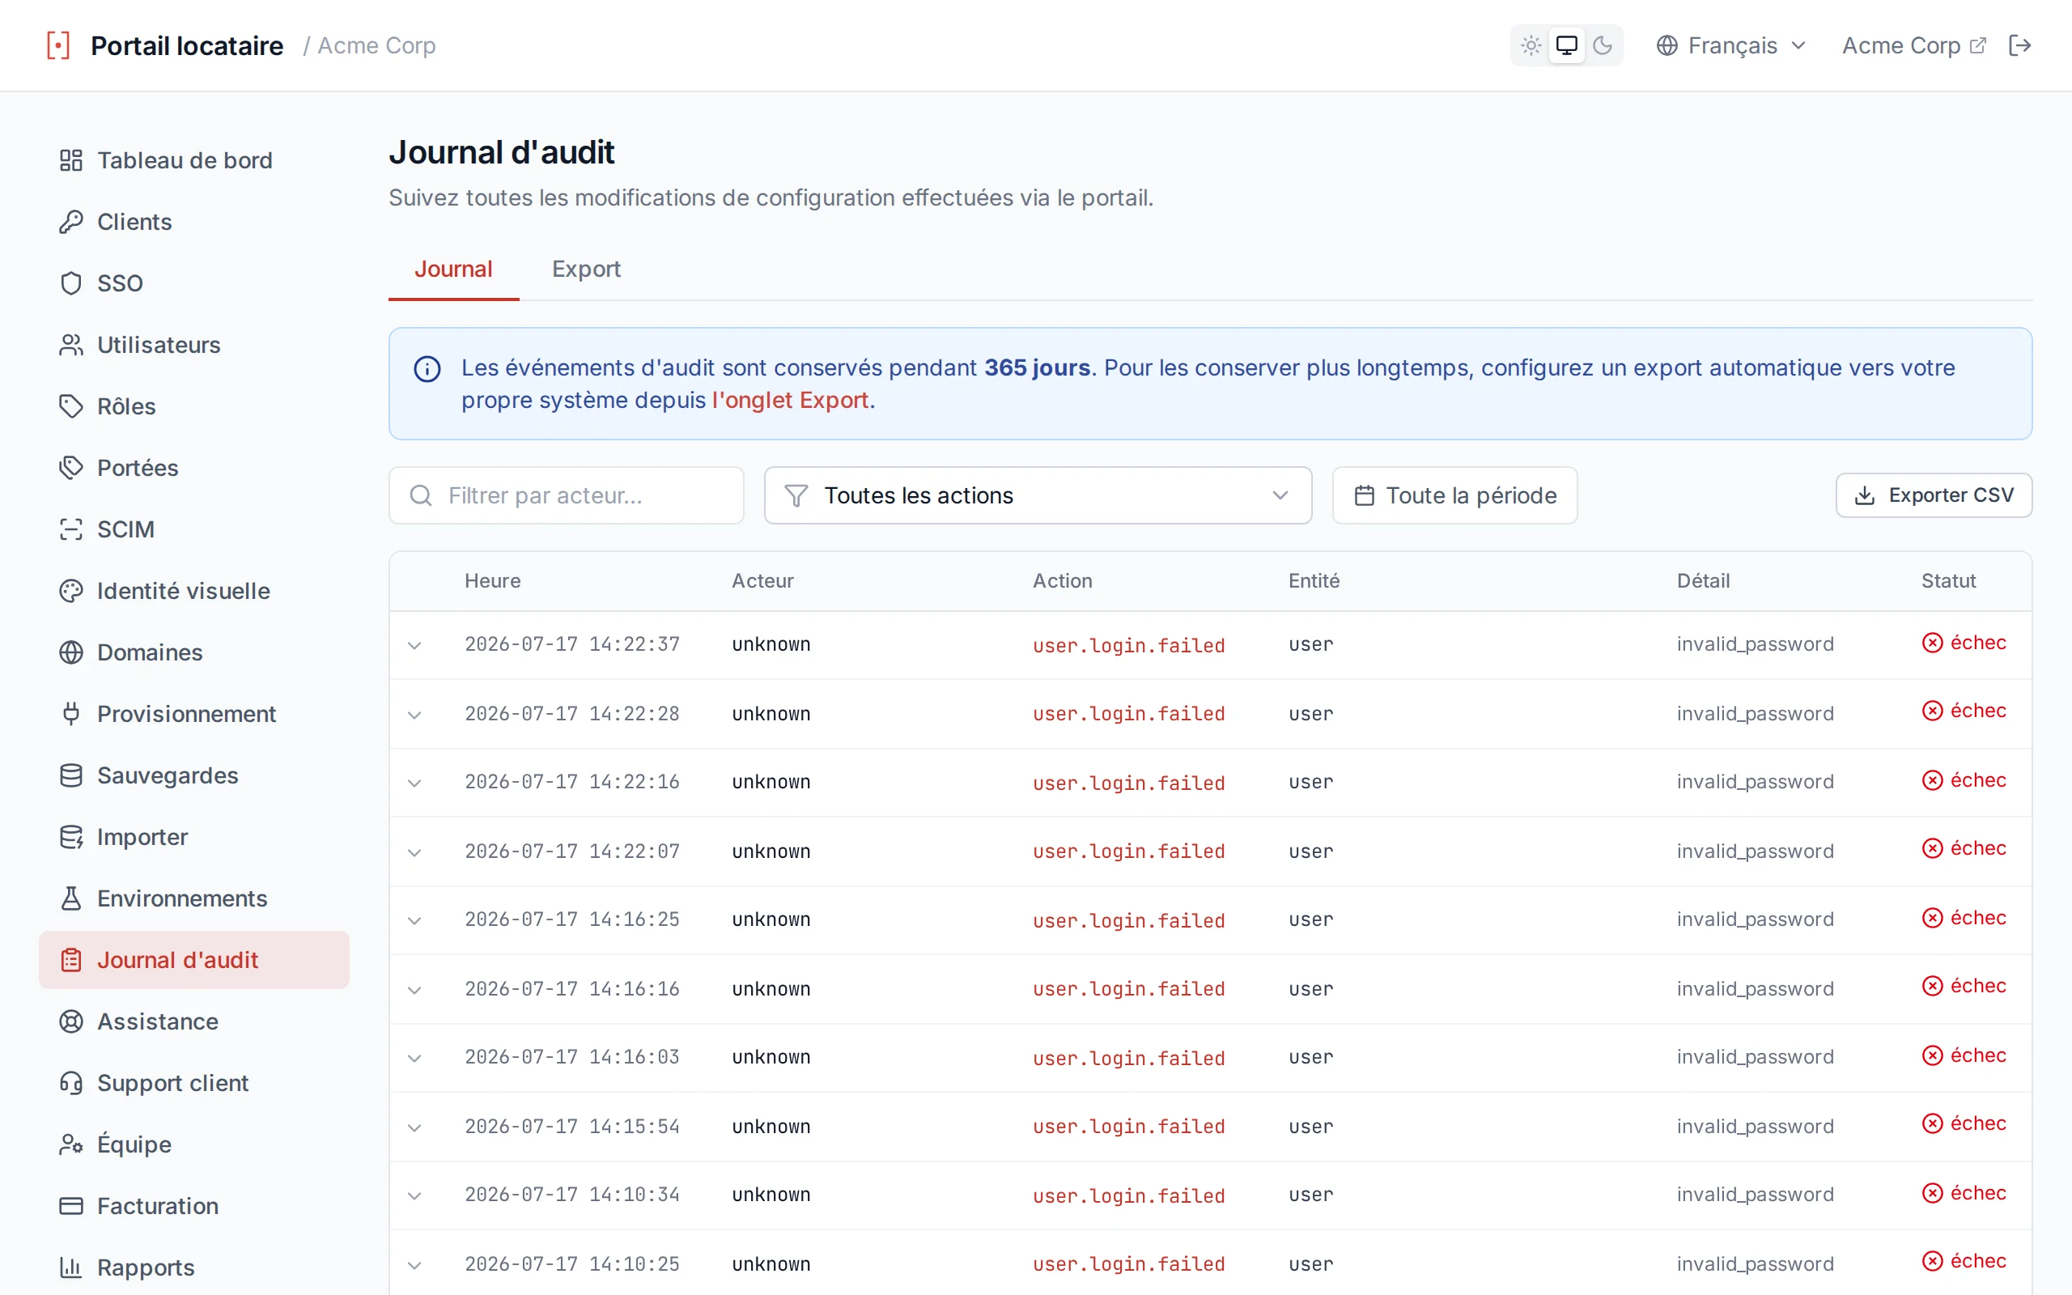Click échec status in 14:10:34 row
Image resolution: width=2072 pixels, height=1295 pixels.
[x=1964, y=1193]
